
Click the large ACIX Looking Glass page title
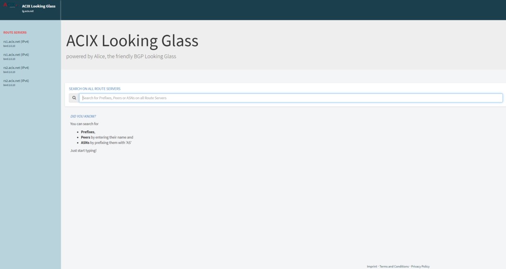pyautogui.click(x=132, y=41)
